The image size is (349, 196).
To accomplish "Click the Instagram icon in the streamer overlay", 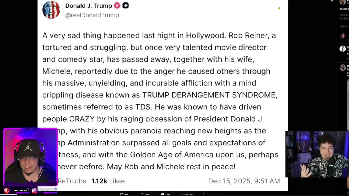I will (x=34, y=191).
